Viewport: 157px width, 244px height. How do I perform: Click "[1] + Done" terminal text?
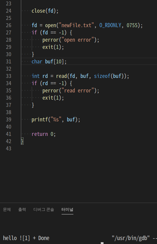point(36,238)
